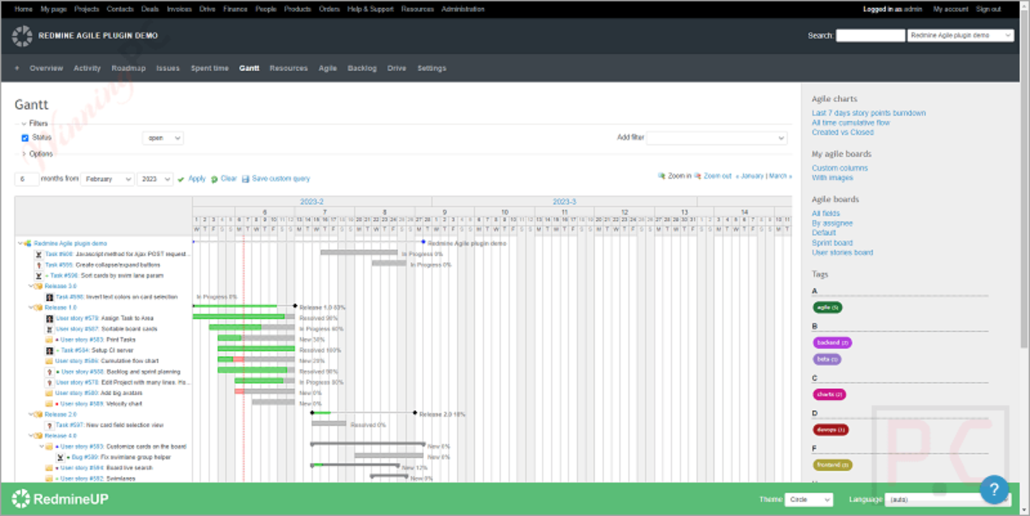Screen dimensions: 1030x516
Task: Open the Add filter dropdown
Action: click(717, 138)
